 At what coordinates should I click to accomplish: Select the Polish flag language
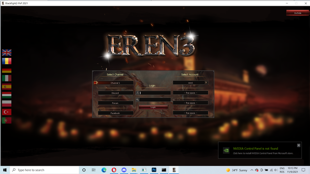point(7,103)
